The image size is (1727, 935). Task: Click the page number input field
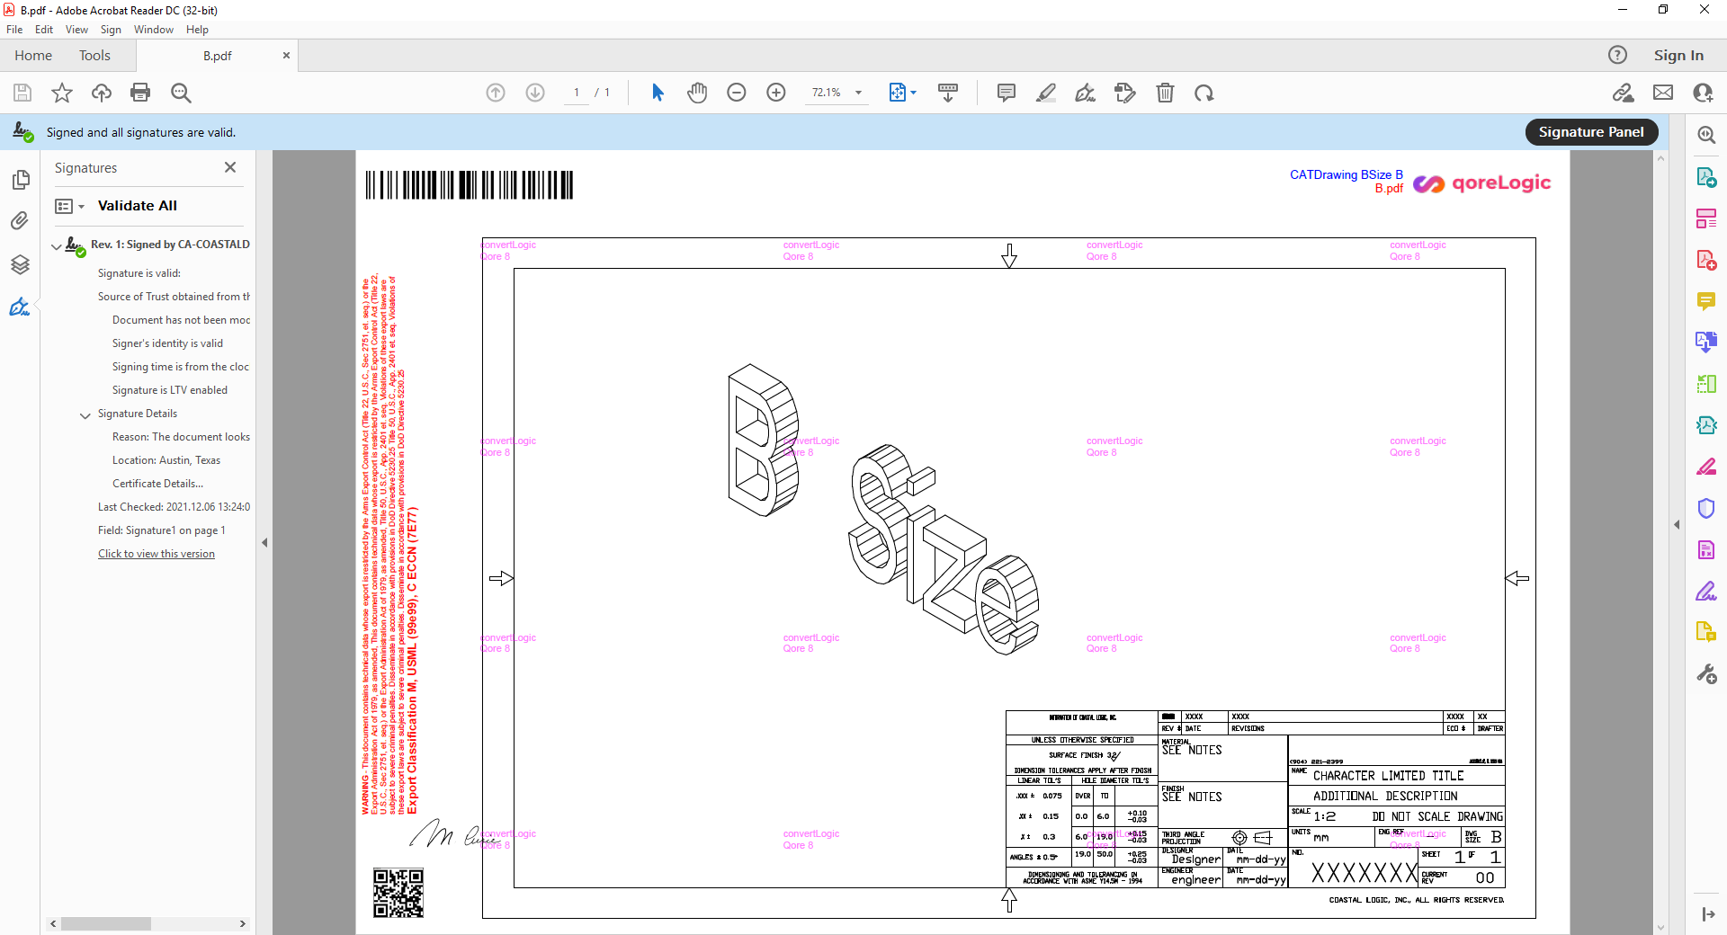click(576, 93)
